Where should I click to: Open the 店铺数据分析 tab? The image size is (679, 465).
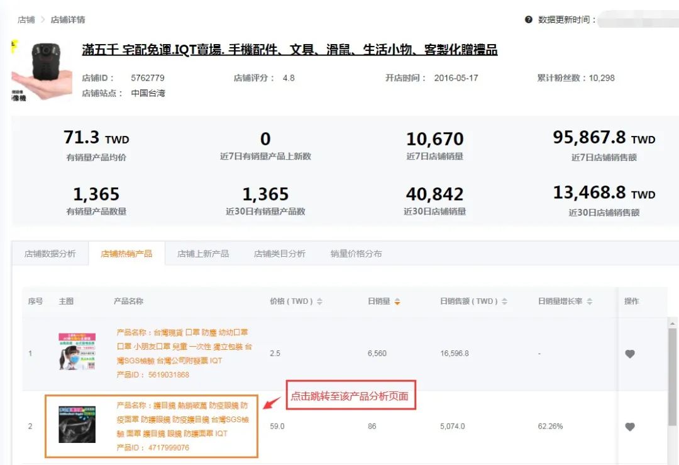click(x=50, y=254)
